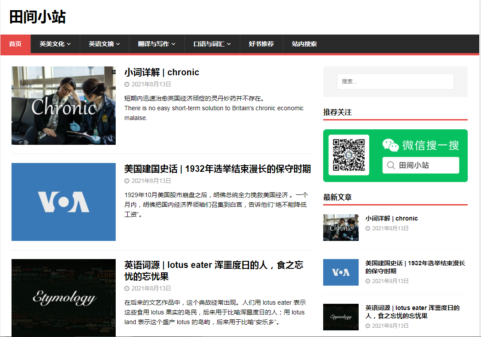Open the 美国建国史话 1932年选举 article title
This screenshot has height=337, width=481.
(217, 169)
